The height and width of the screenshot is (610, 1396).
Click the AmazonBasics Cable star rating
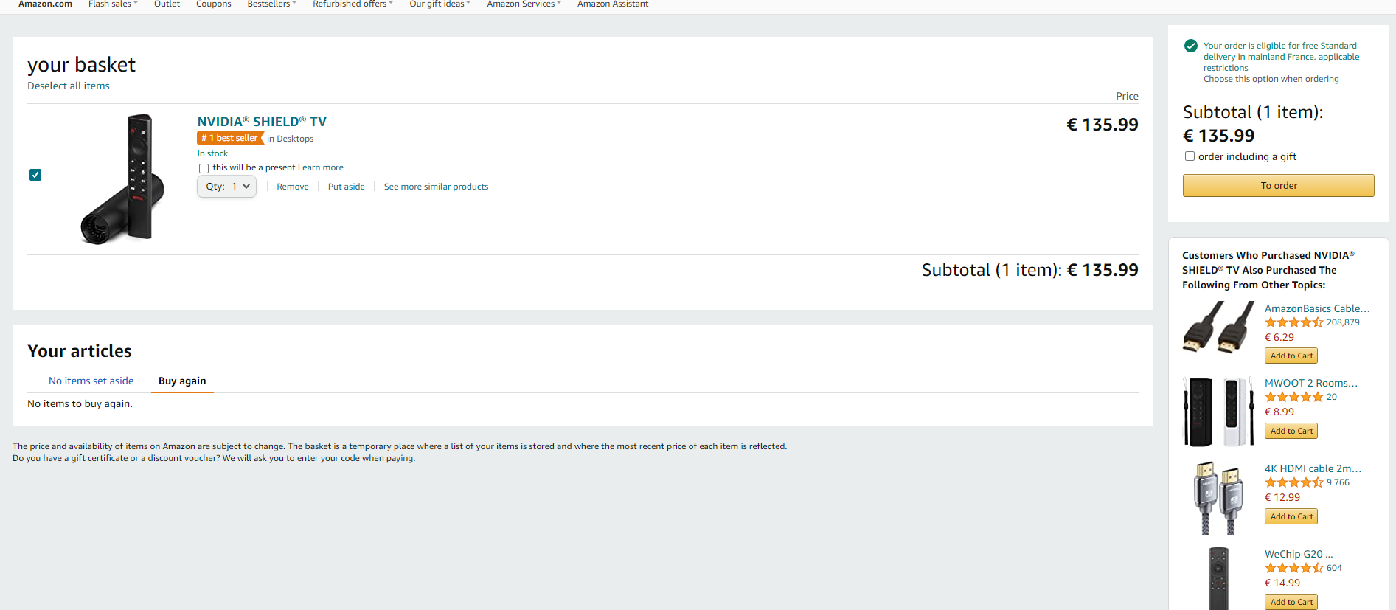coord(1294,322)
